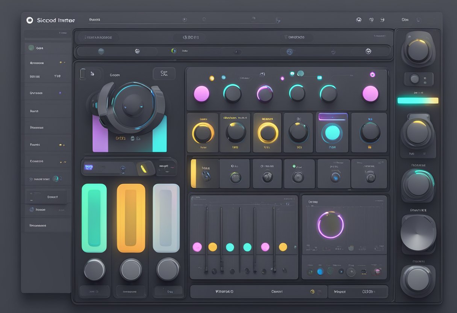Click the green status icon on the toolbar
Viewport: 457px width, 313px height.
pos(174,50)
